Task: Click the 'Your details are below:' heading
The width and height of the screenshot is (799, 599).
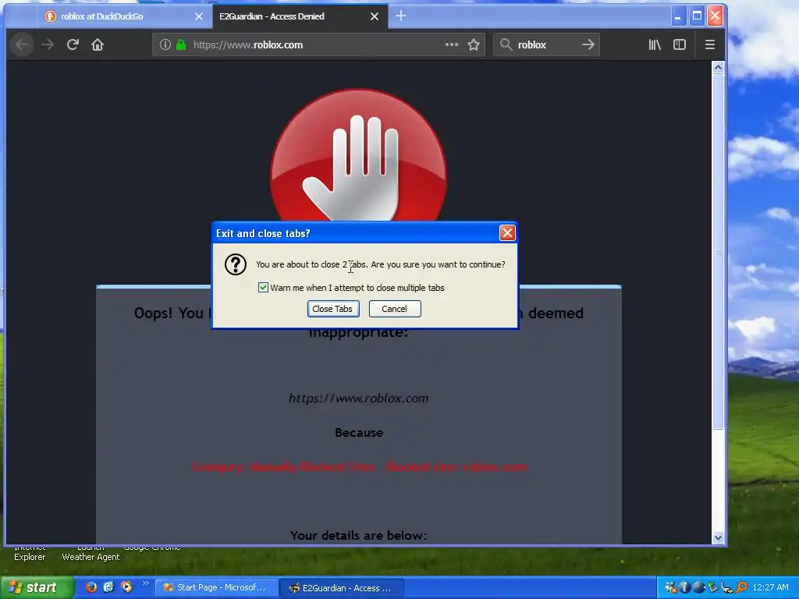Action: coord(359,535)
